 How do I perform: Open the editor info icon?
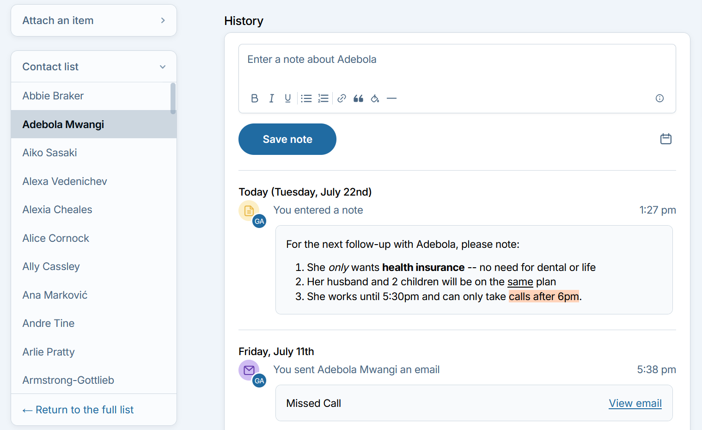[x=659, y=98]
